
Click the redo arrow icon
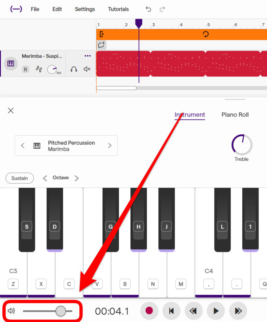click(x=162, y=9)
